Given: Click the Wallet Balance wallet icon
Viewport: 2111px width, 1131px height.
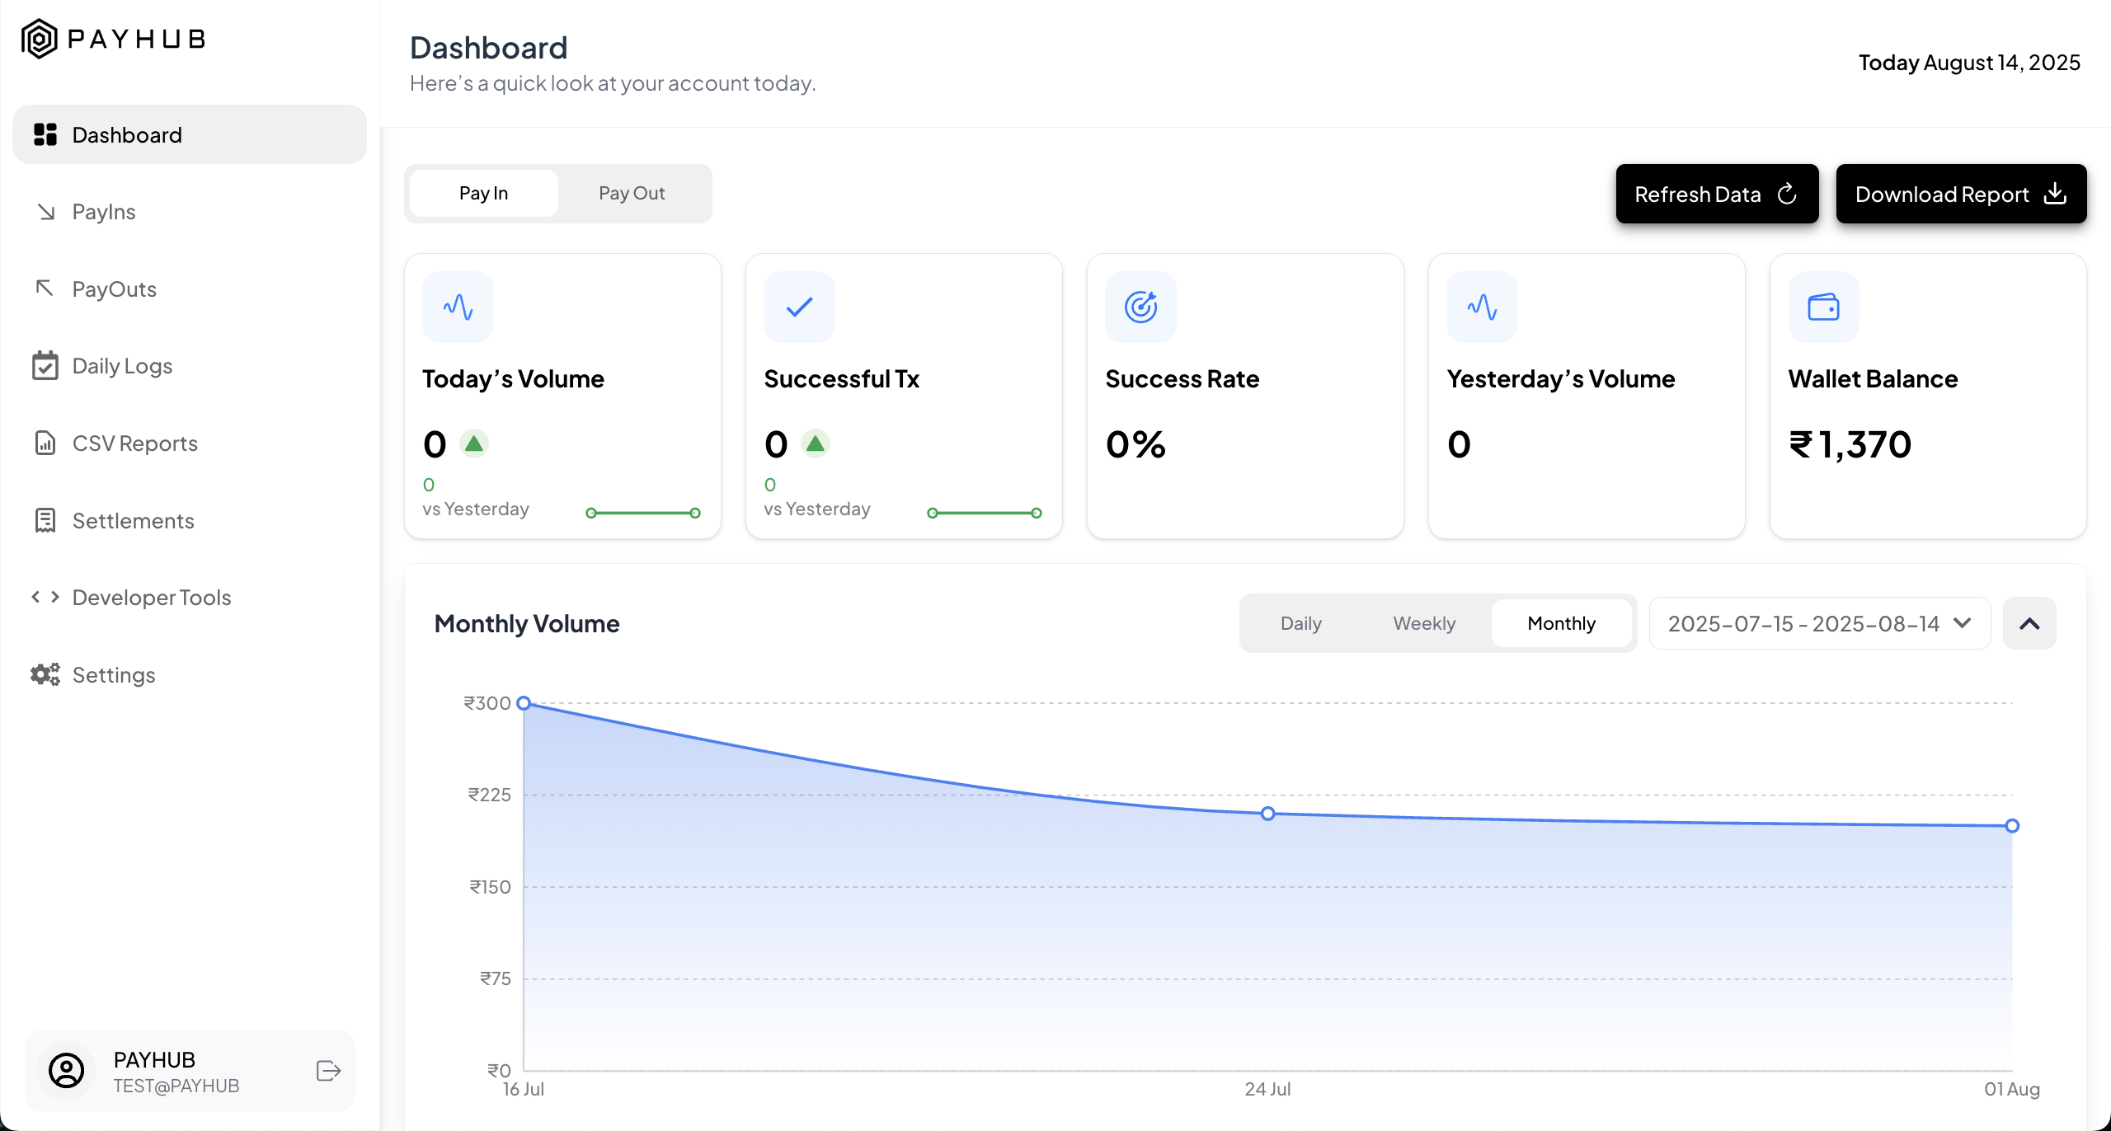Looking at the screenshot, I should [1823, 307].
